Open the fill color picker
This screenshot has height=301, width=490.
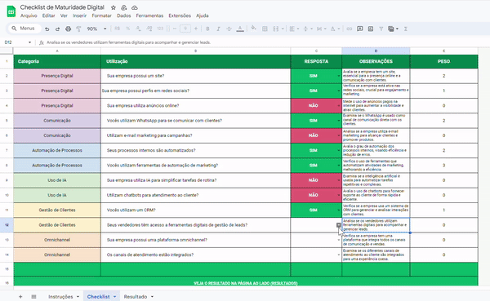[253, 29]
